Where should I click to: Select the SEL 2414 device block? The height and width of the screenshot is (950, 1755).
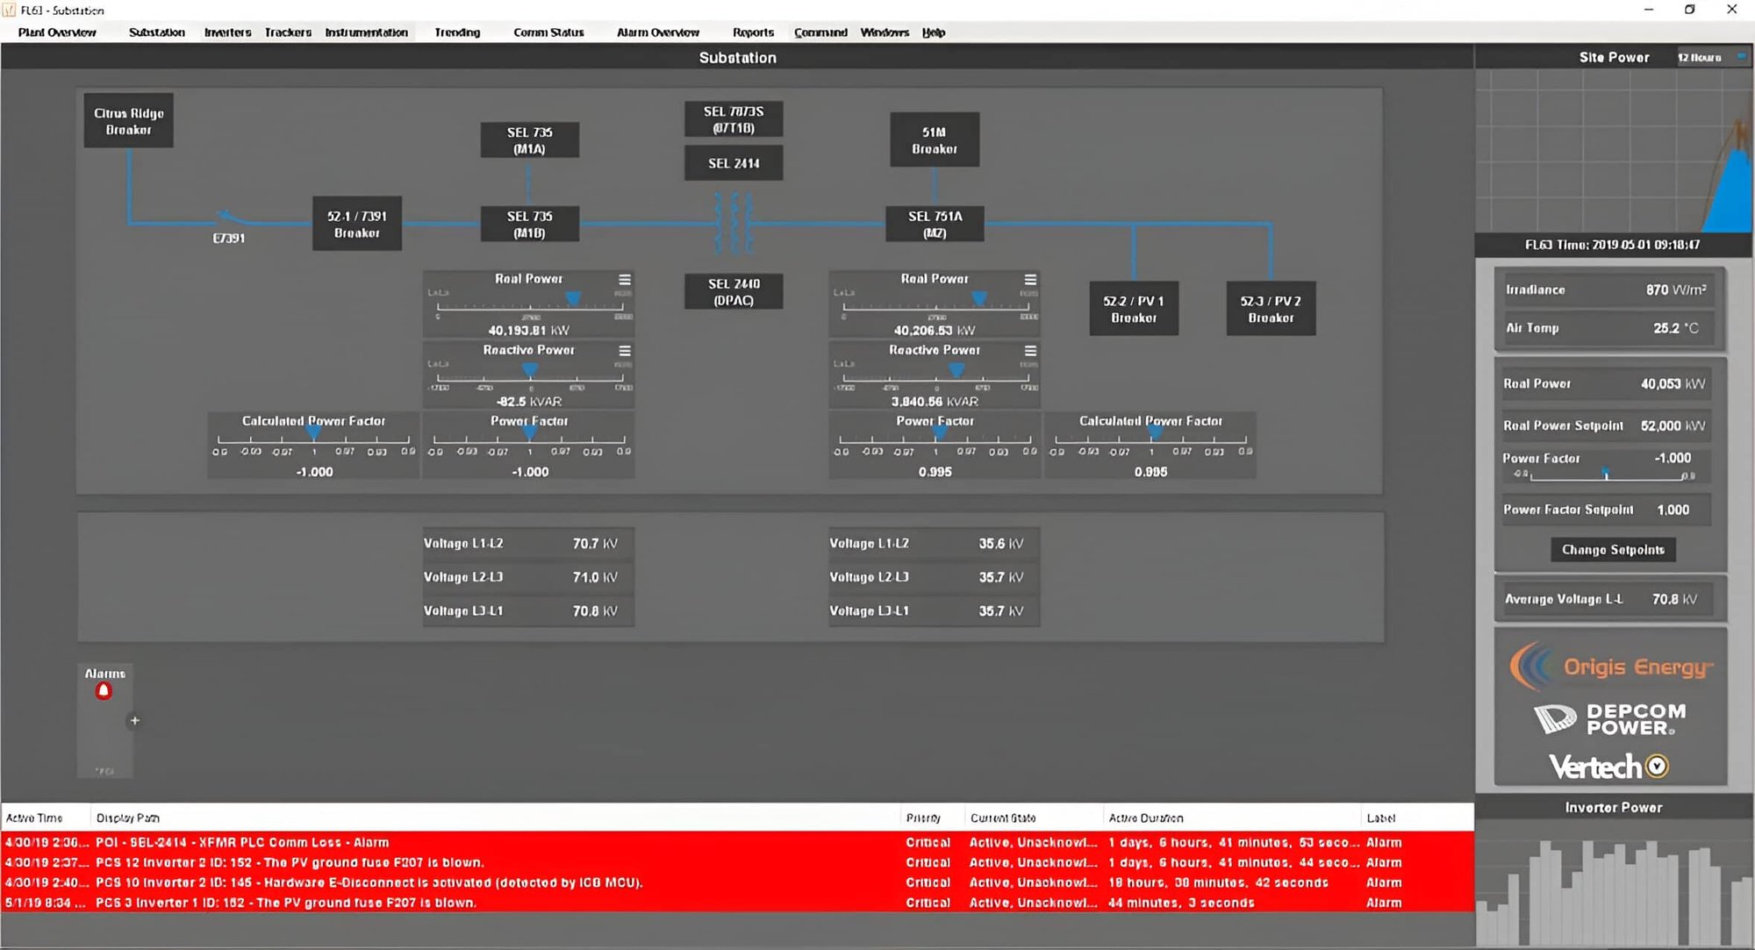(x=734, y=162)
